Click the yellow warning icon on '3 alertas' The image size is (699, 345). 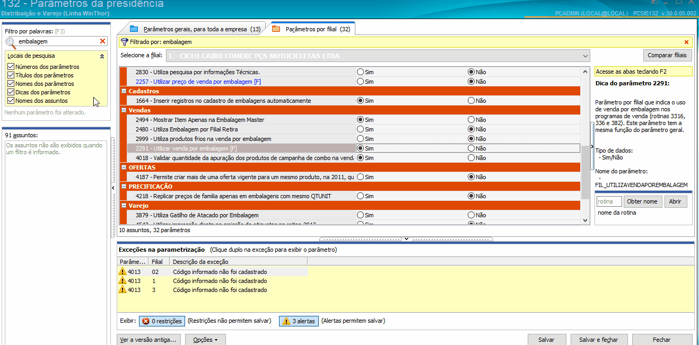[x=286, y=321]
